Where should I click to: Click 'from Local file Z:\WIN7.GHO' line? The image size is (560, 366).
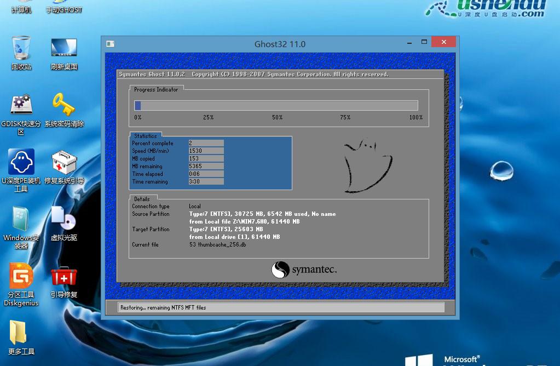(244, 221)
